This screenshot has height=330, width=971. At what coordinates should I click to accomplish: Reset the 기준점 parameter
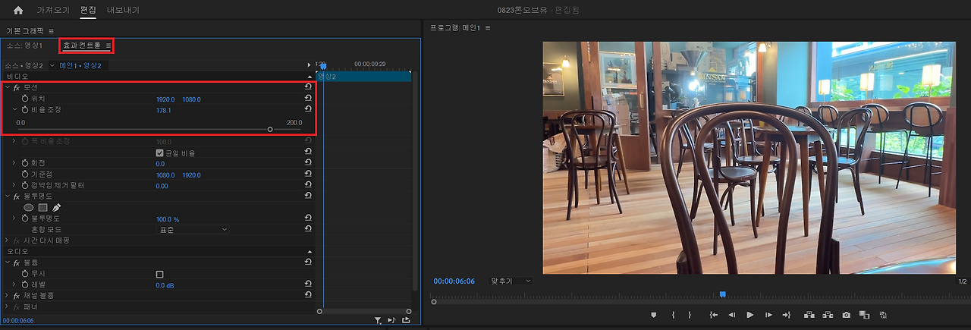[308, 174]
